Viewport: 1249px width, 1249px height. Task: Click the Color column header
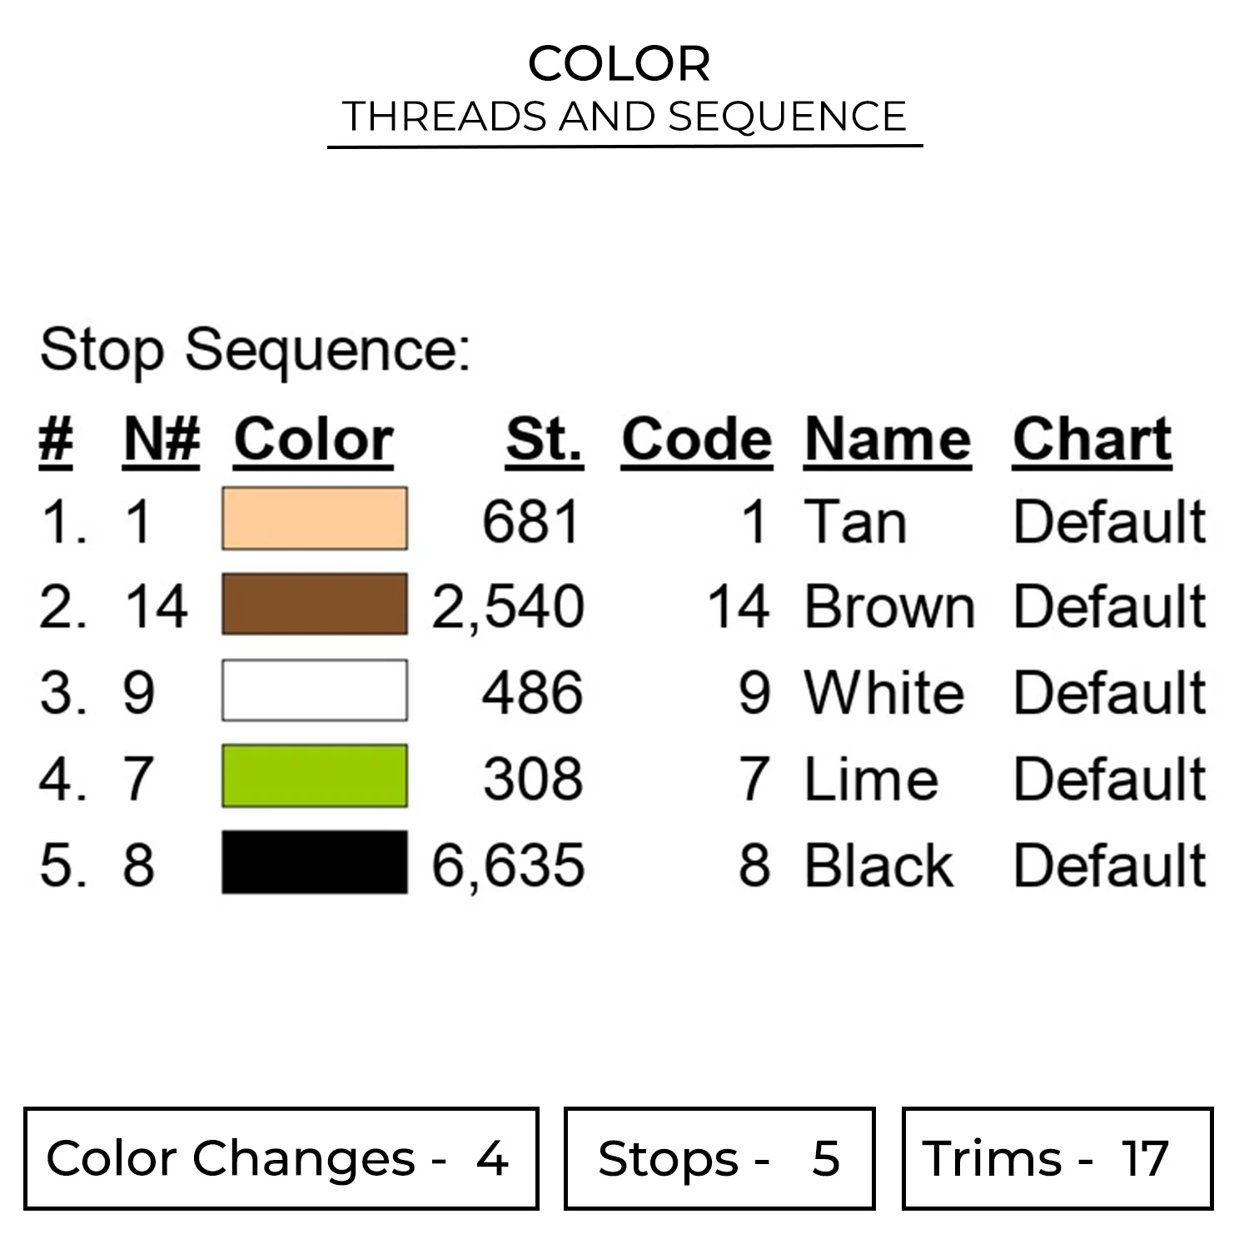point(313,439)
